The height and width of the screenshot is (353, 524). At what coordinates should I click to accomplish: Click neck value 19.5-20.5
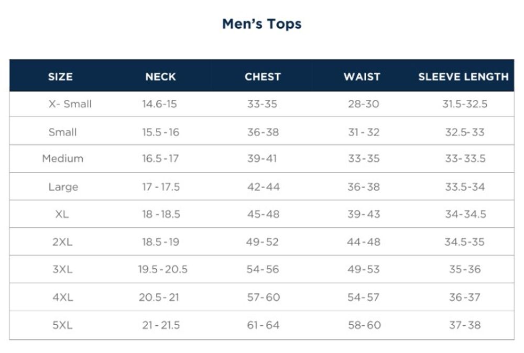pos(162,270)
